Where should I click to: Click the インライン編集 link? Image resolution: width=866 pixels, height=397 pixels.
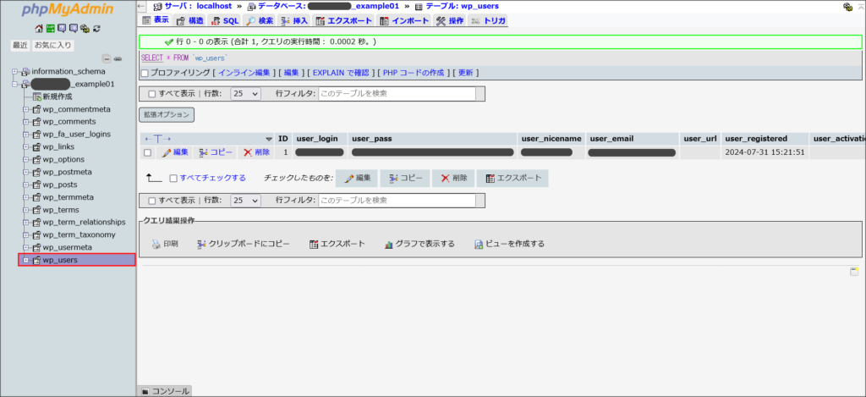[244, 73]
